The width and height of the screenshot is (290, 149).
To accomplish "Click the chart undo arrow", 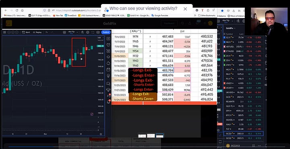I will click(x=47, y=32).
